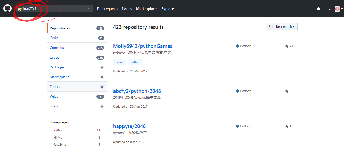The image size is (344, 146).
Task: Click the python topic tag
Action: (135, 62)
